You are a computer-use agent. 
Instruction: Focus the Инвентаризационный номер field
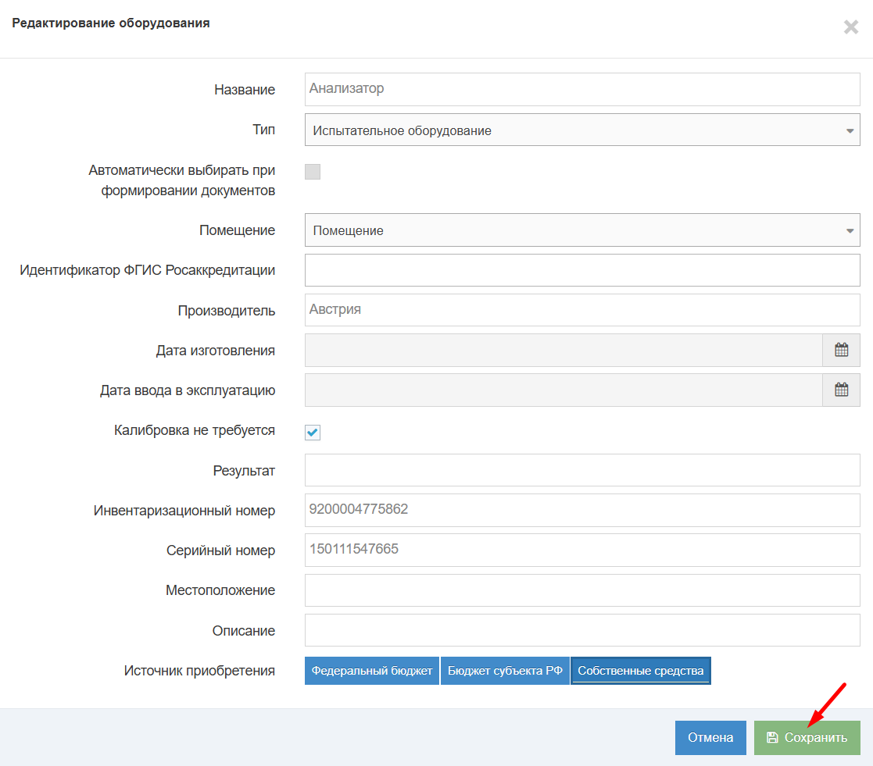pyautogui.click(x=581, y=510)
